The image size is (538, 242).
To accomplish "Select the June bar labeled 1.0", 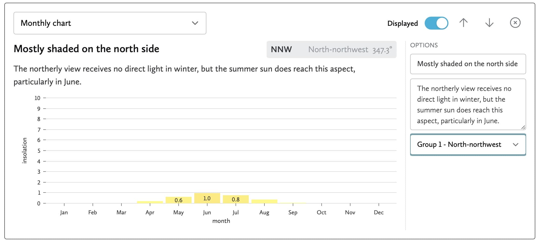I will click(207, 198).
